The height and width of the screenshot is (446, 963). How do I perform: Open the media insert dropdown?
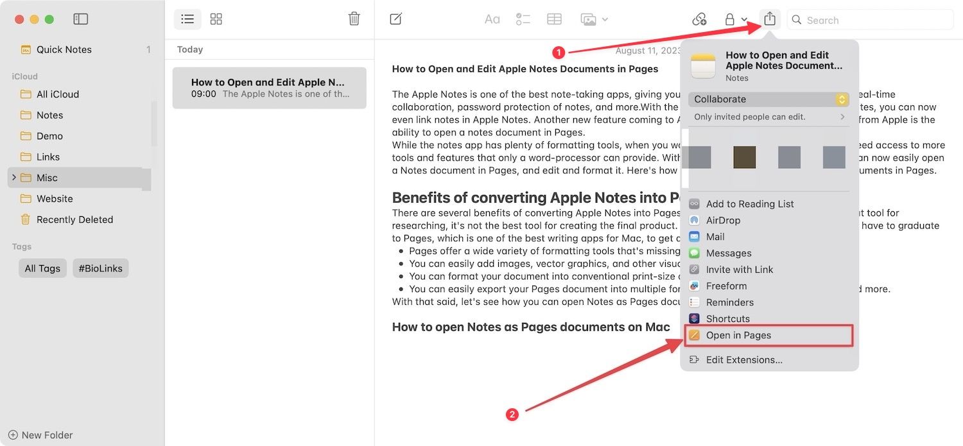point(594,19)
